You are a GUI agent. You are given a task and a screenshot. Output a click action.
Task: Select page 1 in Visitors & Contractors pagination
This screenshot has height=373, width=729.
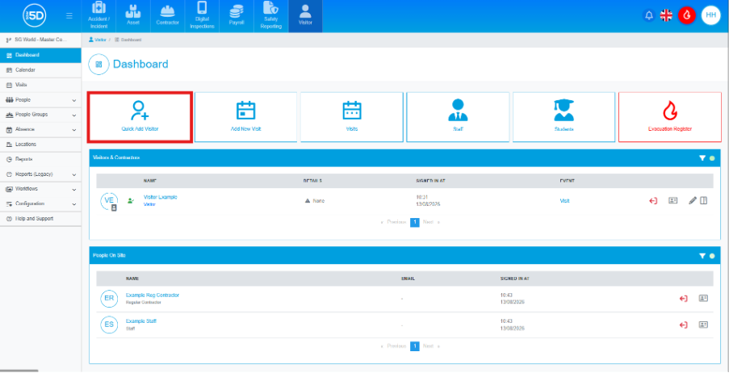click(x=415, y=222)
